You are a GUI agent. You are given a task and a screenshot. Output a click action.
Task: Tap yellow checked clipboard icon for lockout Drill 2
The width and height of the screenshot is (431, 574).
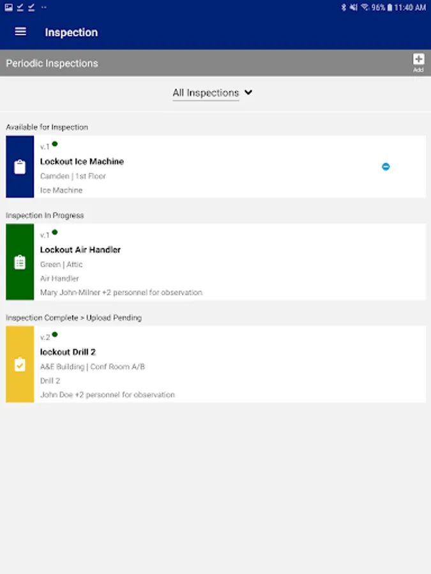(20, 364)
